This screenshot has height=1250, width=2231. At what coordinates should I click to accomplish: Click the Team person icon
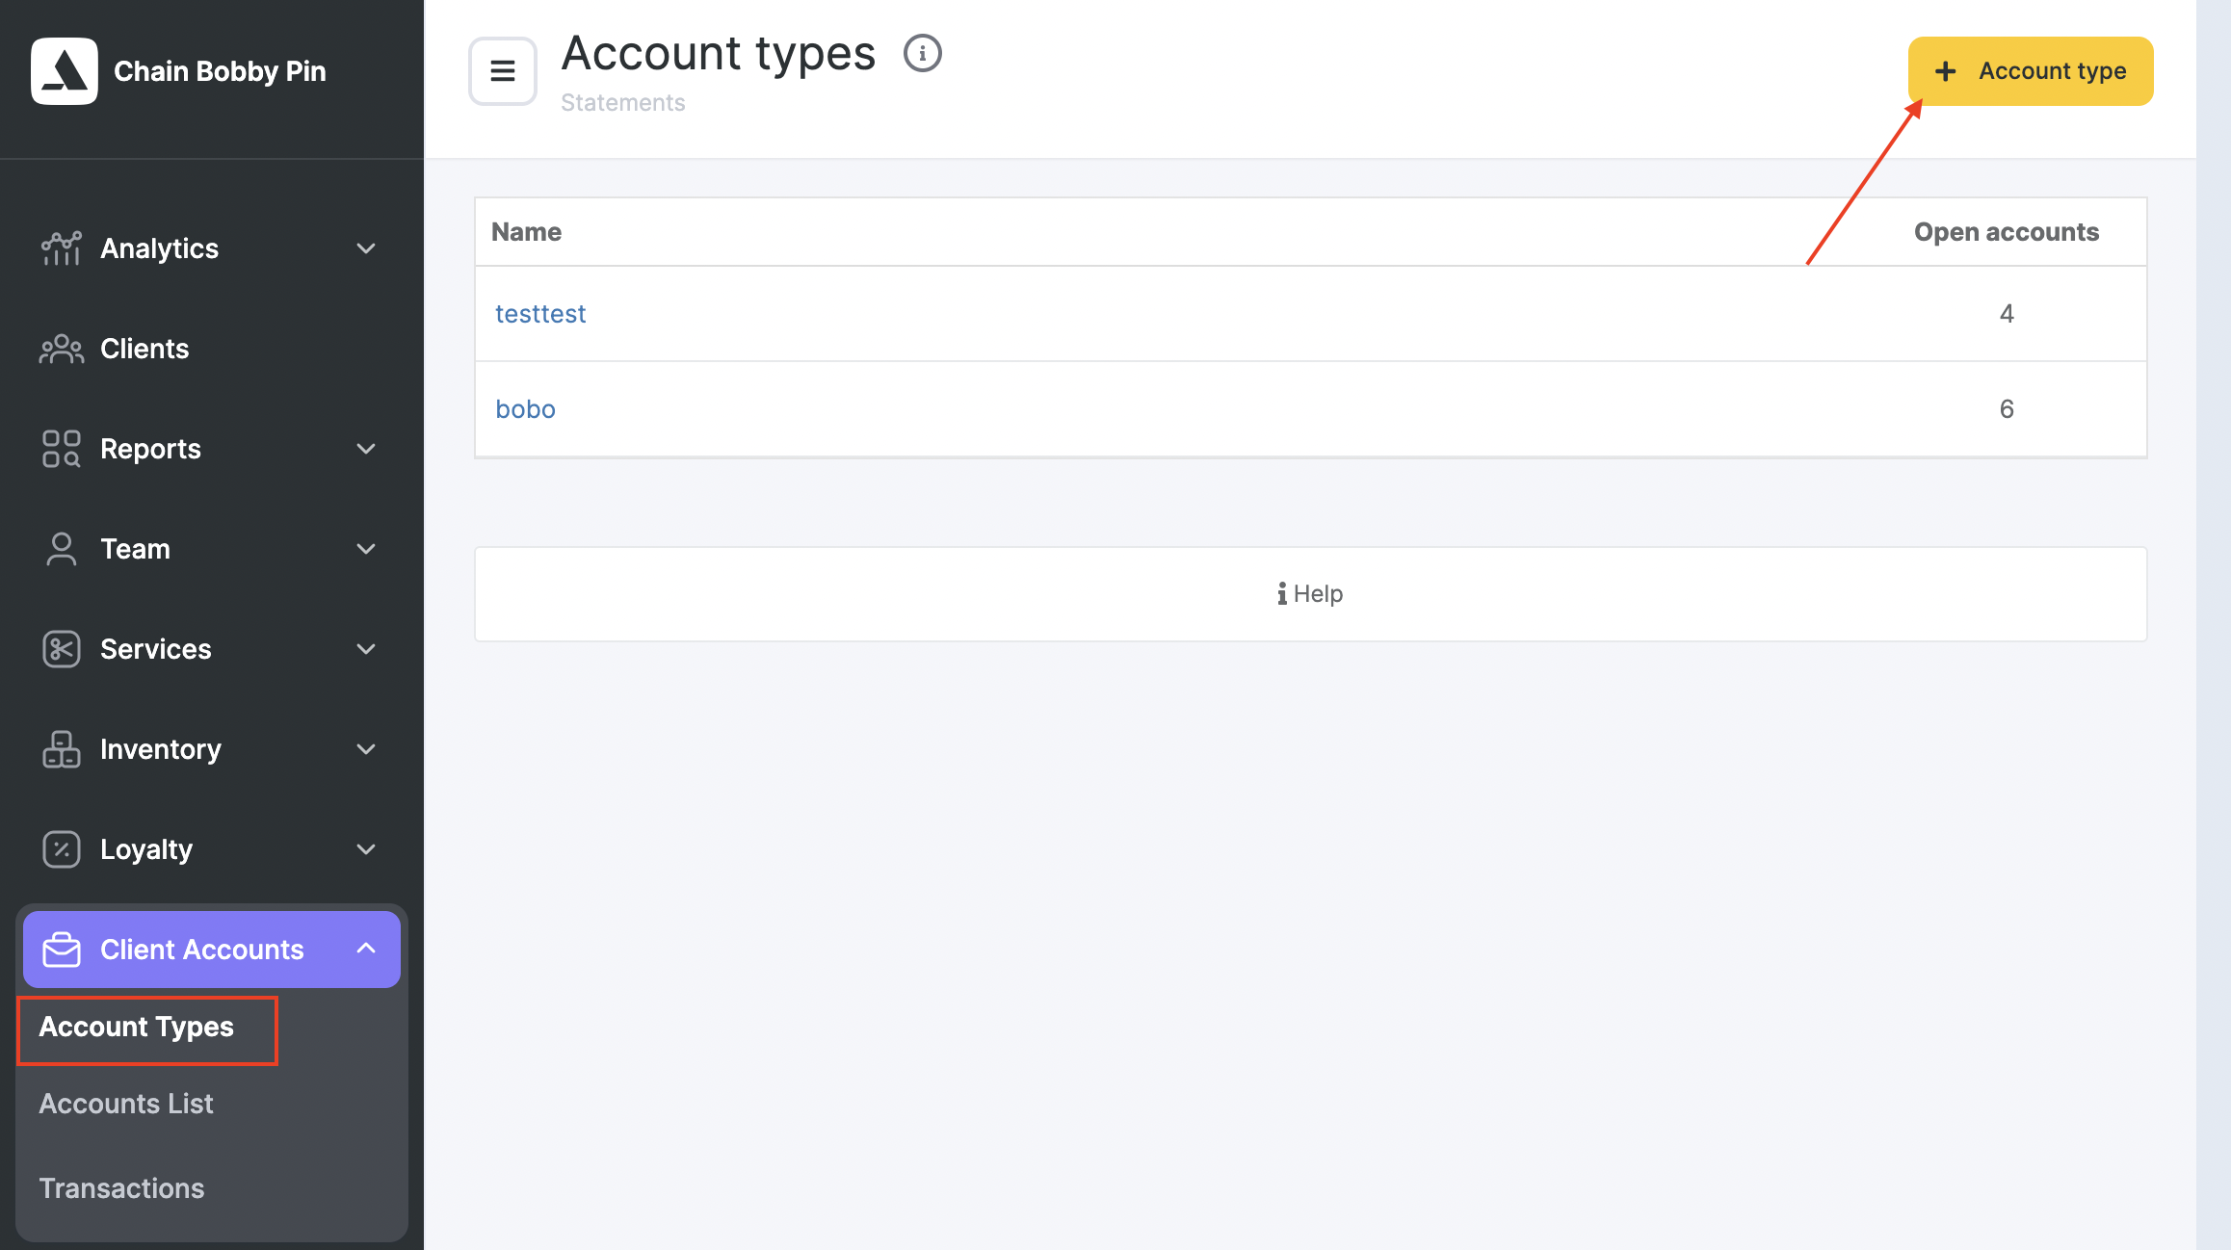[61, 549]
